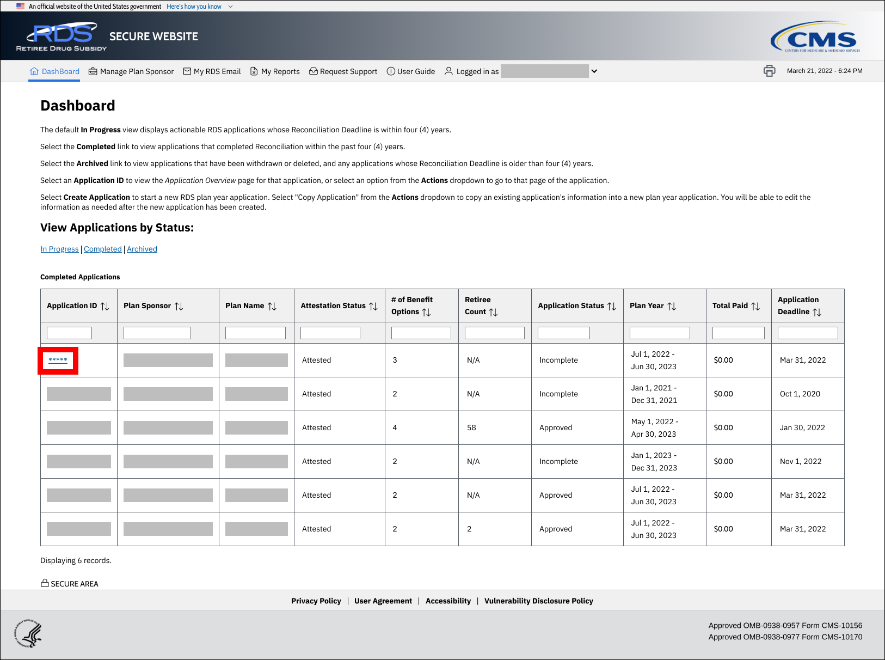This screenshot has width=885, height=660.
Task: Click the Plan Name sort icon
Action: 272,307
